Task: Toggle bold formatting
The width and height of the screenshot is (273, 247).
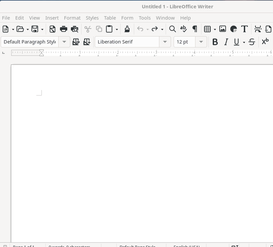Action: 215,41
